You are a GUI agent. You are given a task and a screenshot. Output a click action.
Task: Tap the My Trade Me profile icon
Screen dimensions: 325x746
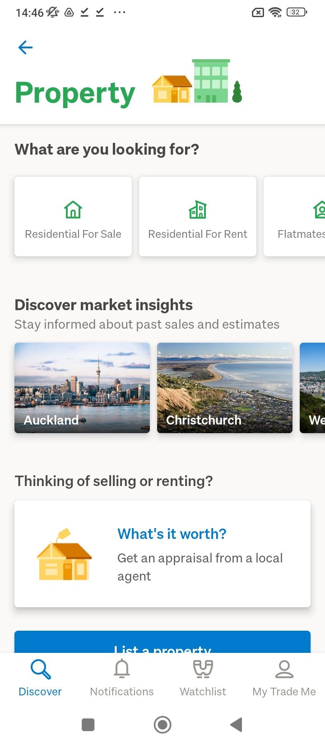coord(284,669)
